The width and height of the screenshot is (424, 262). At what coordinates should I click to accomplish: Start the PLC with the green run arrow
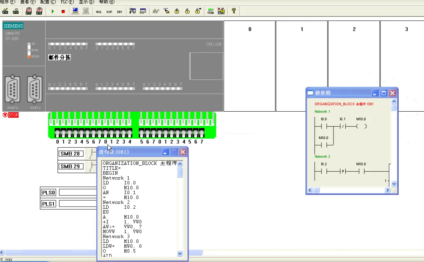[x=53, y=11]
